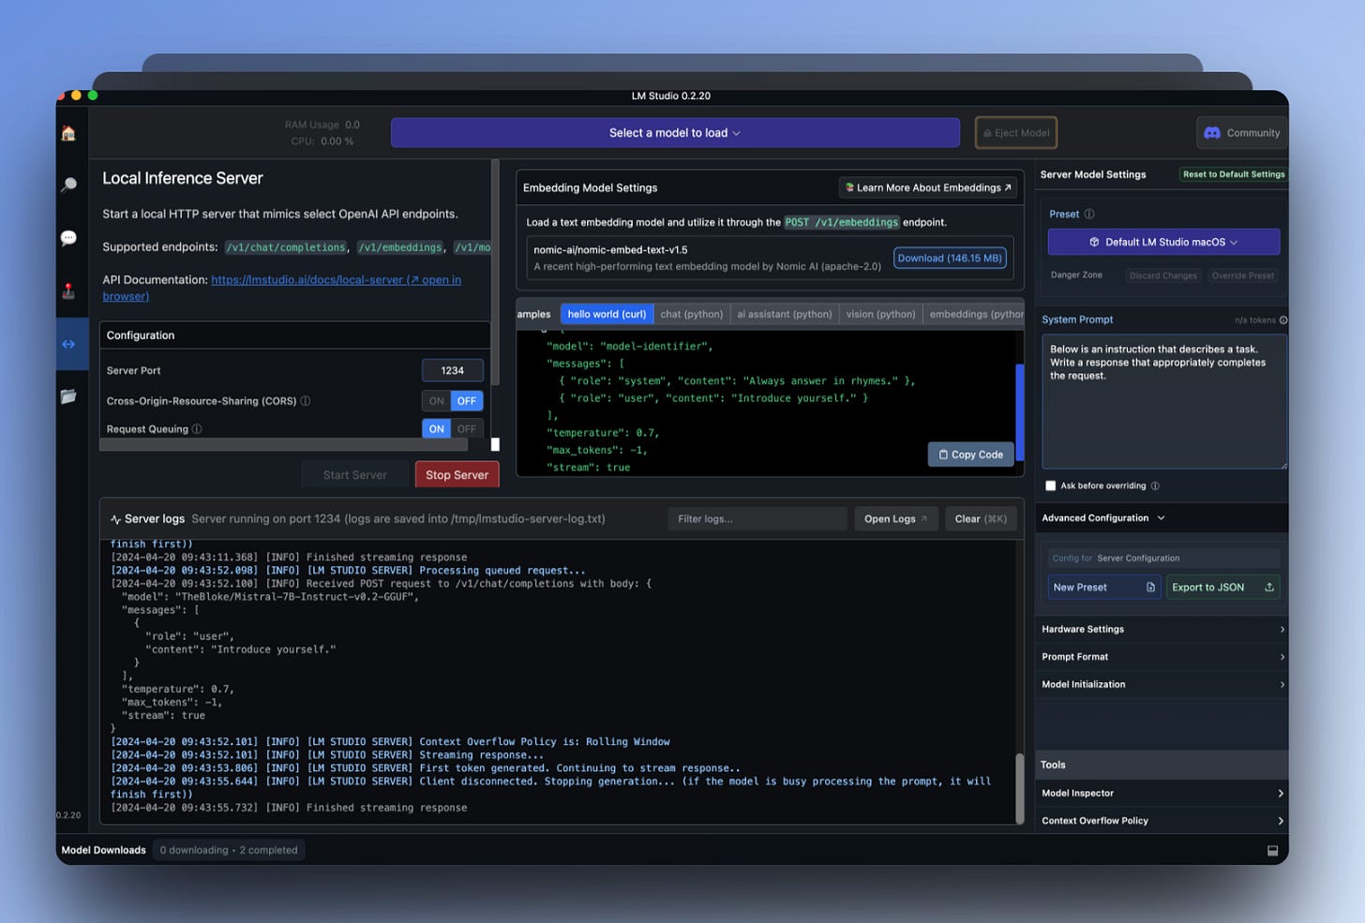Click Stop Server button
Screen dimensions: 1365x923
tap(457, 475)
